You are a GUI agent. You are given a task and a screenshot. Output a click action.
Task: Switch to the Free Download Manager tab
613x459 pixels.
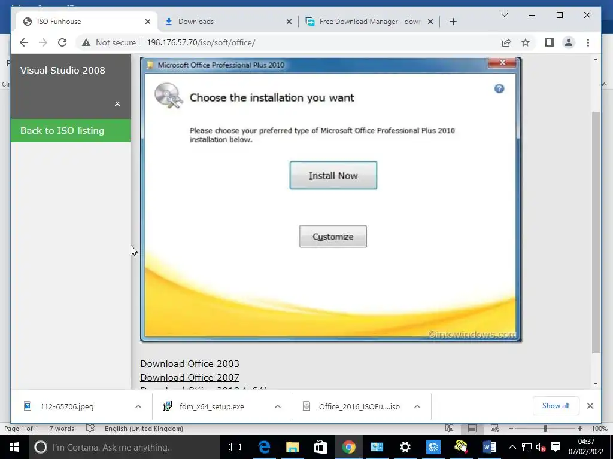coord(369,22)
